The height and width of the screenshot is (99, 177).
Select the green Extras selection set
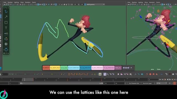(64, 68)
